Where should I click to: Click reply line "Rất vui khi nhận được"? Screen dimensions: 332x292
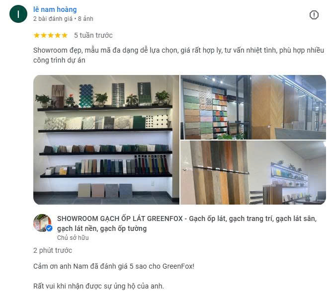(x=99, y=286)
